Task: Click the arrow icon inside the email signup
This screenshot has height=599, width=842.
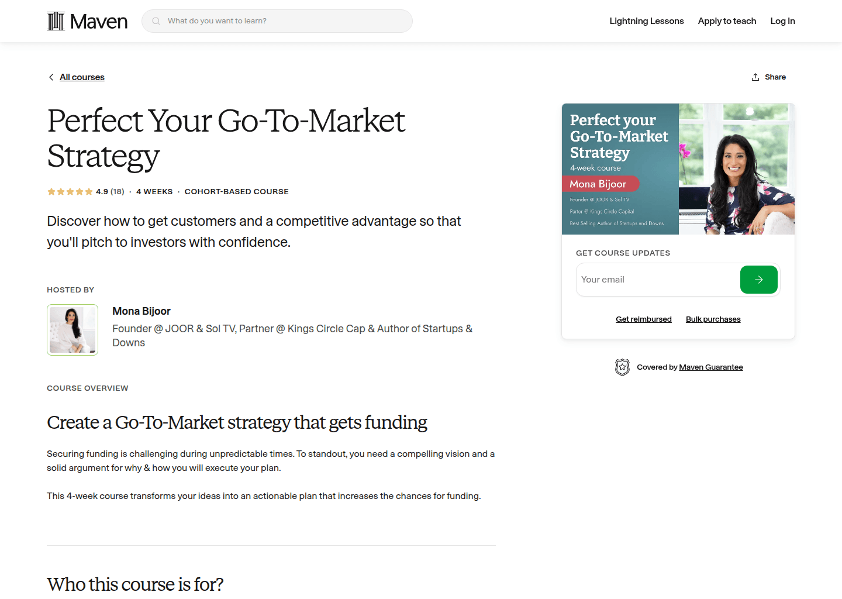Action: pos(758,280)
